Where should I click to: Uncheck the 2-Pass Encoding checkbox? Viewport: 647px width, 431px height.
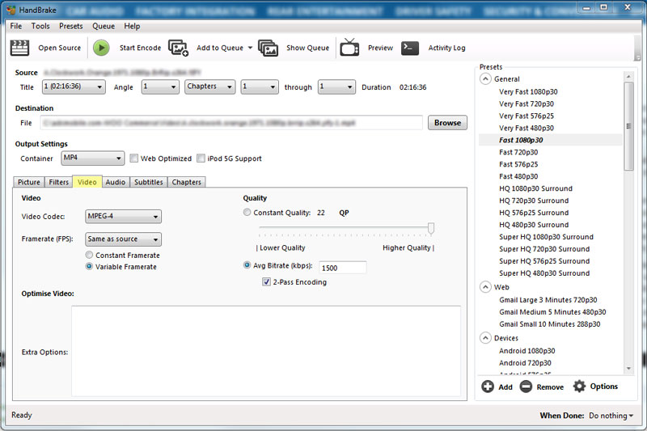[x=266, y=281]
